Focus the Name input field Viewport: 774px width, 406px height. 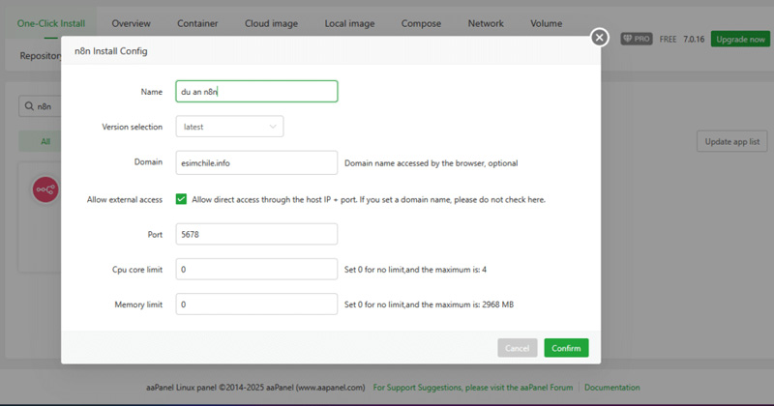coord(256,91)
